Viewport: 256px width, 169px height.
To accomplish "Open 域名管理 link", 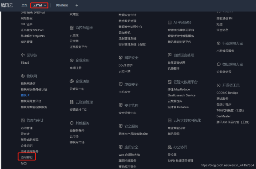I will tap(27, 42).
